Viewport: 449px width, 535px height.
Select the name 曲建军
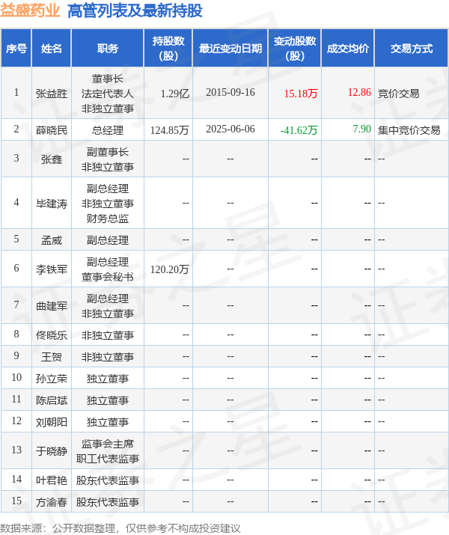[x=52, y=306]
